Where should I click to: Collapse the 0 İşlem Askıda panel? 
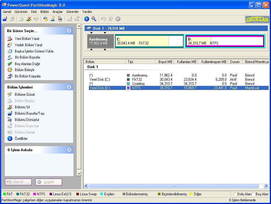coord(69,150)
